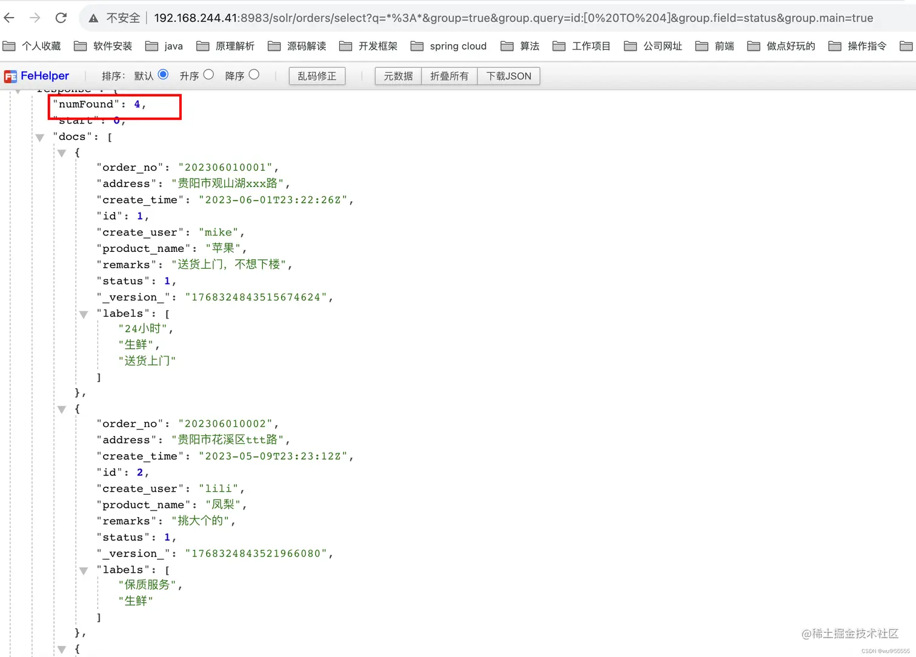Collapse the second document object with order 202306010002

point(62,410)
